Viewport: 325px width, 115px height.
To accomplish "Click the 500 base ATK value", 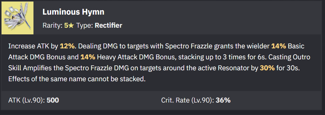I will [x=53, y=100].
